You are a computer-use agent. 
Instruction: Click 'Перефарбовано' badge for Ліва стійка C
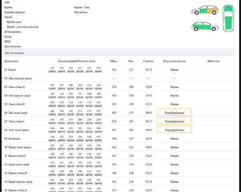(174, 121)
